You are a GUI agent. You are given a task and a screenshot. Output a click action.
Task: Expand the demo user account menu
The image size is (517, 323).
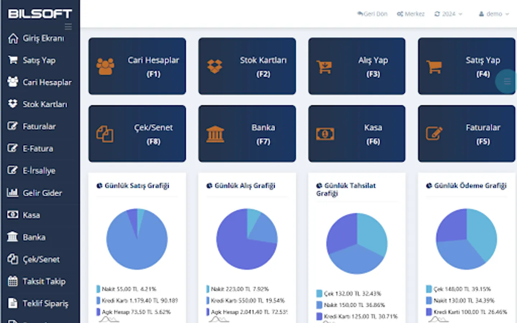494,14
